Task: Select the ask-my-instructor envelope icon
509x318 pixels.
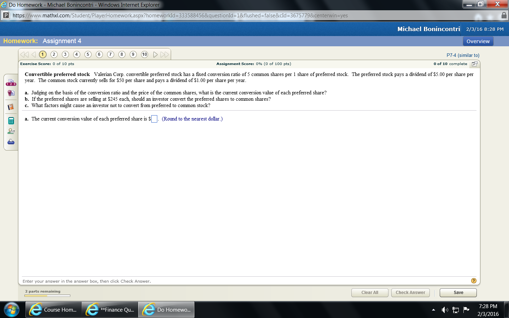Action: click(11, 131)
